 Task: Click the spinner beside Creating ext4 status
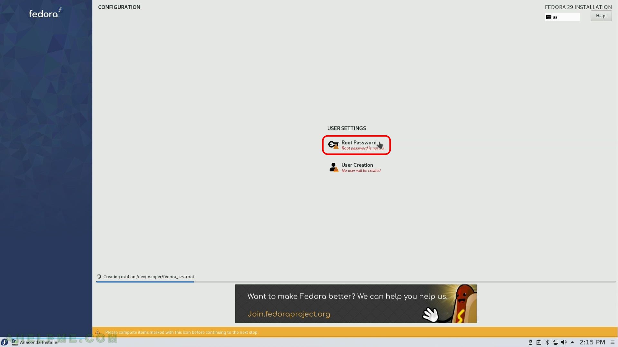coord(99,277)
